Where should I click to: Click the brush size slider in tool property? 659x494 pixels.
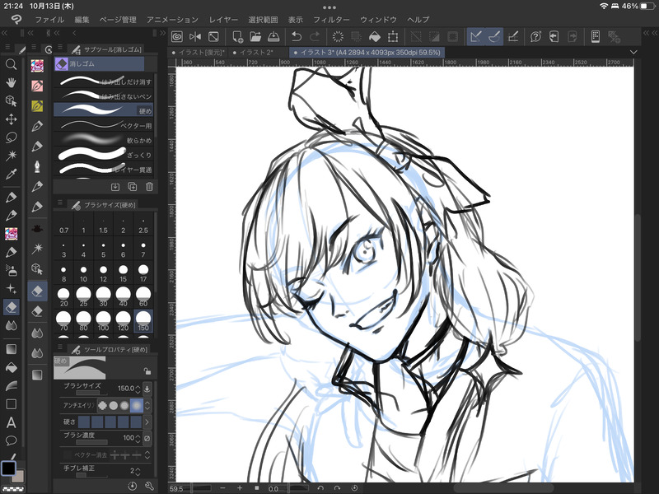click(91, 394)
